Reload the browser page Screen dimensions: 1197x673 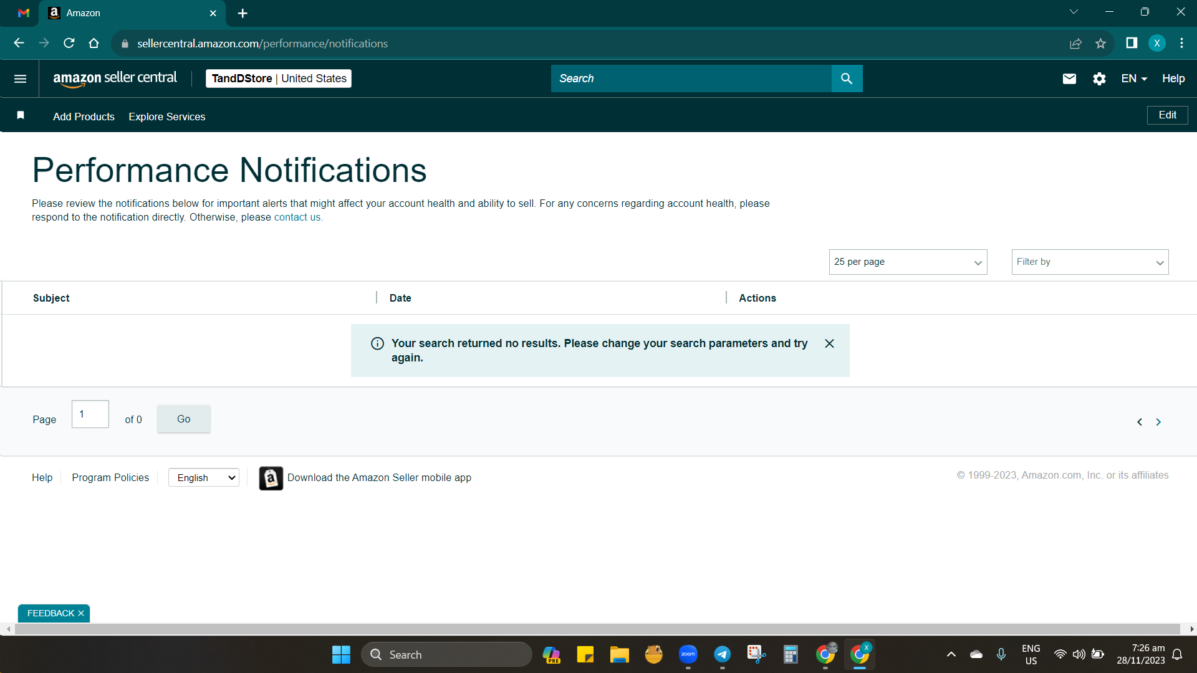pos(69,43)
